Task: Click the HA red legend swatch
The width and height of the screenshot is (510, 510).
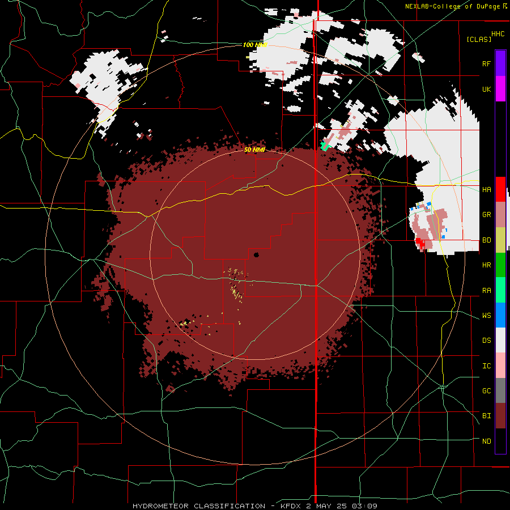Action: 500,189
